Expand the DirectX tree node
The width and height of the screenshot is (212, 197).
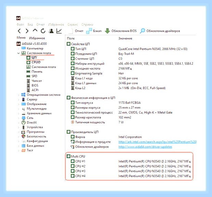point(18,123)
